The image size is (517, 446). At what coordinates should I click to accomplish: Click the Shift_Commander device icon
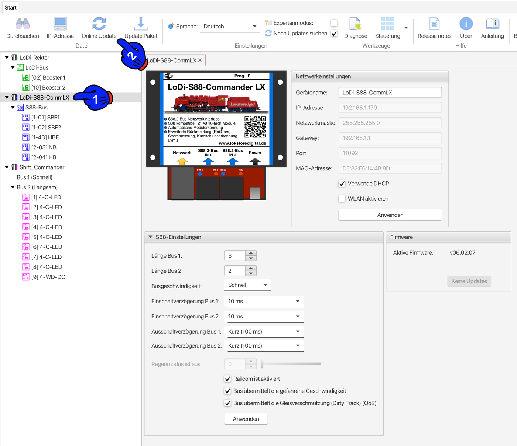pyautogui.click(x=14, y=167)
